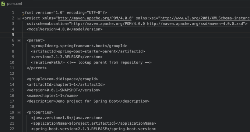The image size is (250, 132).
Task: Select the pom.xml editor tab
Action: tap(12, 4)
